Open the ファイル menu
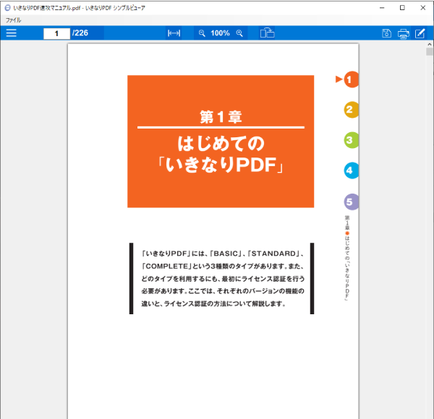This screenshot has width=434, height=419. coord(13,20)
